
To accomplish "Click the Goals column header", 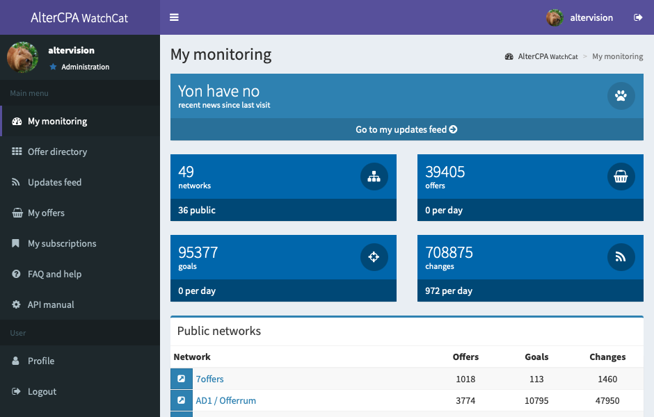I will 536,357.
